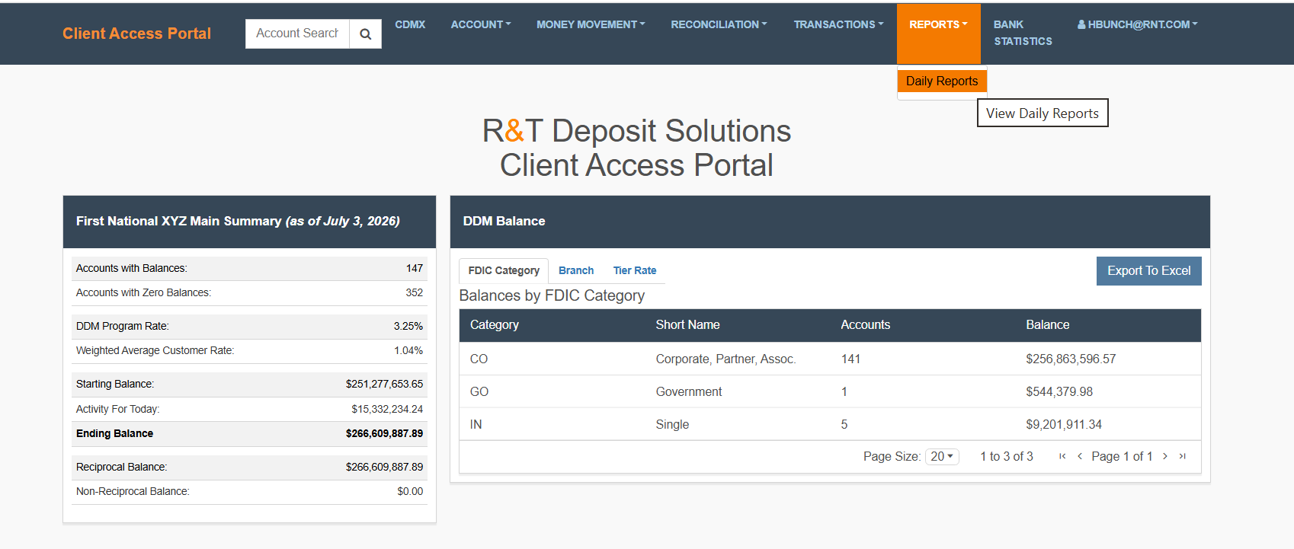Click the Export To Excel button

pos(1148,271)
